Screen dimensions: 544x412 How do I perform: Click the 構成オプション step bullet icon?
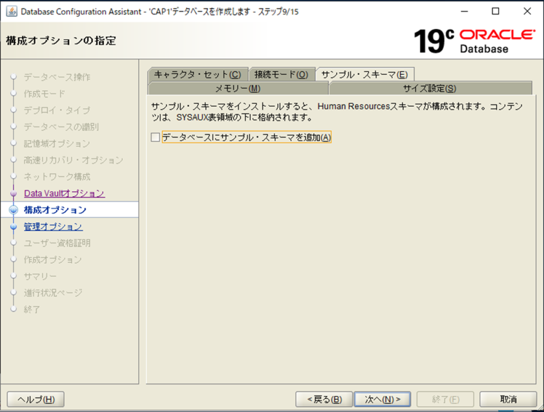14,210
